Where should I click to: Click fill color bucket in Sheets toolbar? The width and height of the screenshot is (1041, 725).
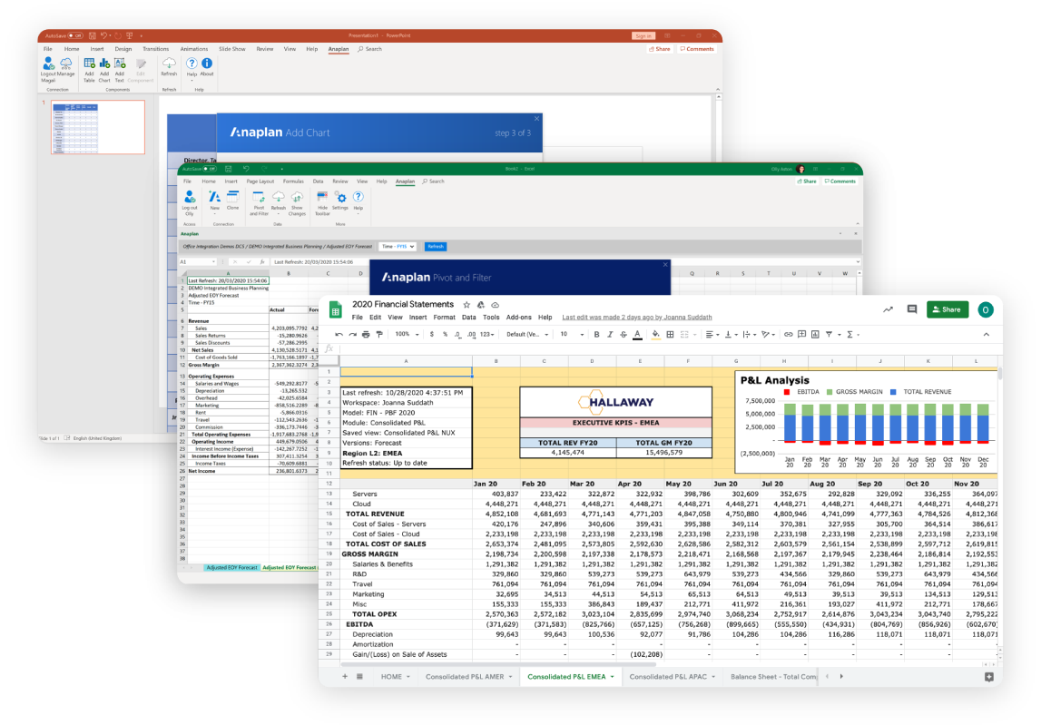tap(656, 335)
